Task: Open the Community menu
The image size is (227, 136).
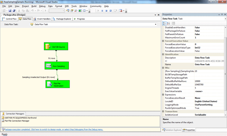Action: pos(96,6)
